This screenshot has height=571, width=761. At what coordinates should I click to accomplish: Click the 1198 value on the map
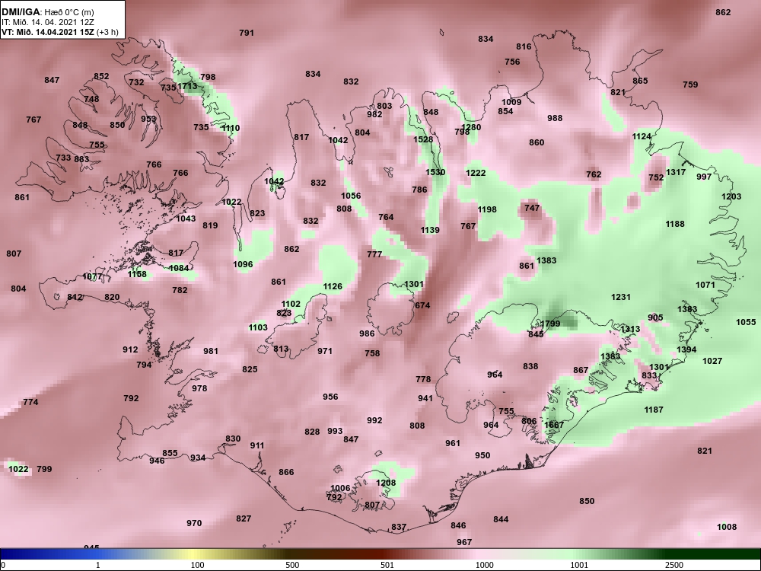(x=487, y=209)
